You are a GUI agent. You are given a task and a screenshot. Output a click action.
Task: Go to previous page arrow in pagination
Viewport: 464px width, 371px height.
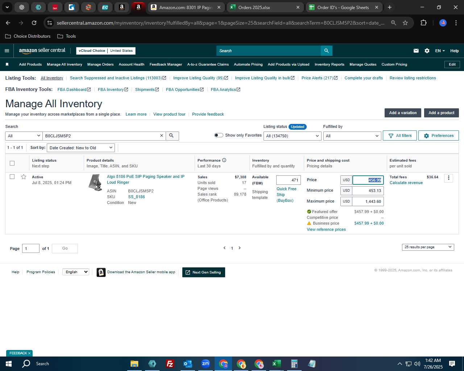pyautogui.click(x=224, y=248)
